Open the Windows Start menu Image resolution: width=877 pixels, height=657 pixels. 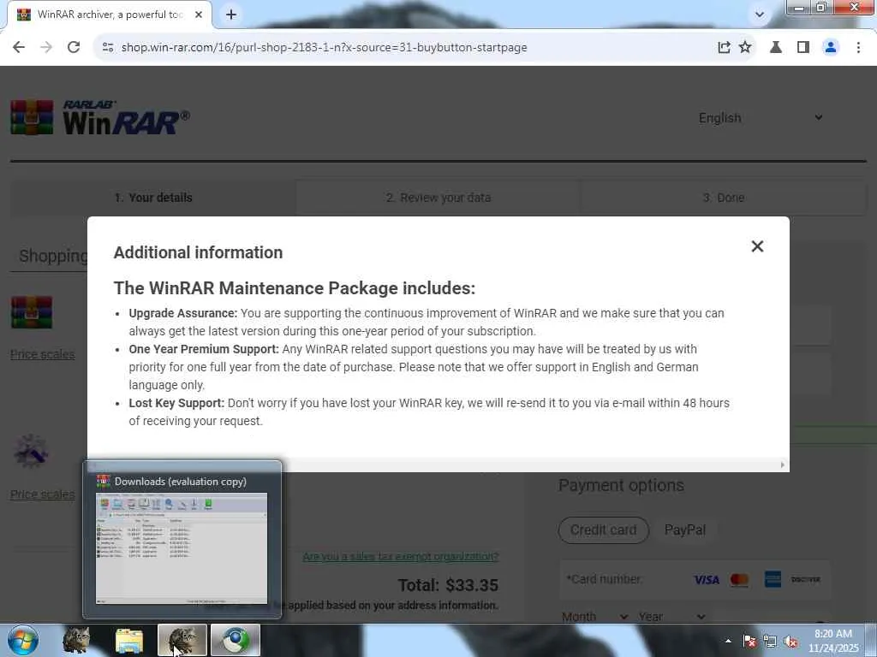click(x=23, y=640)
